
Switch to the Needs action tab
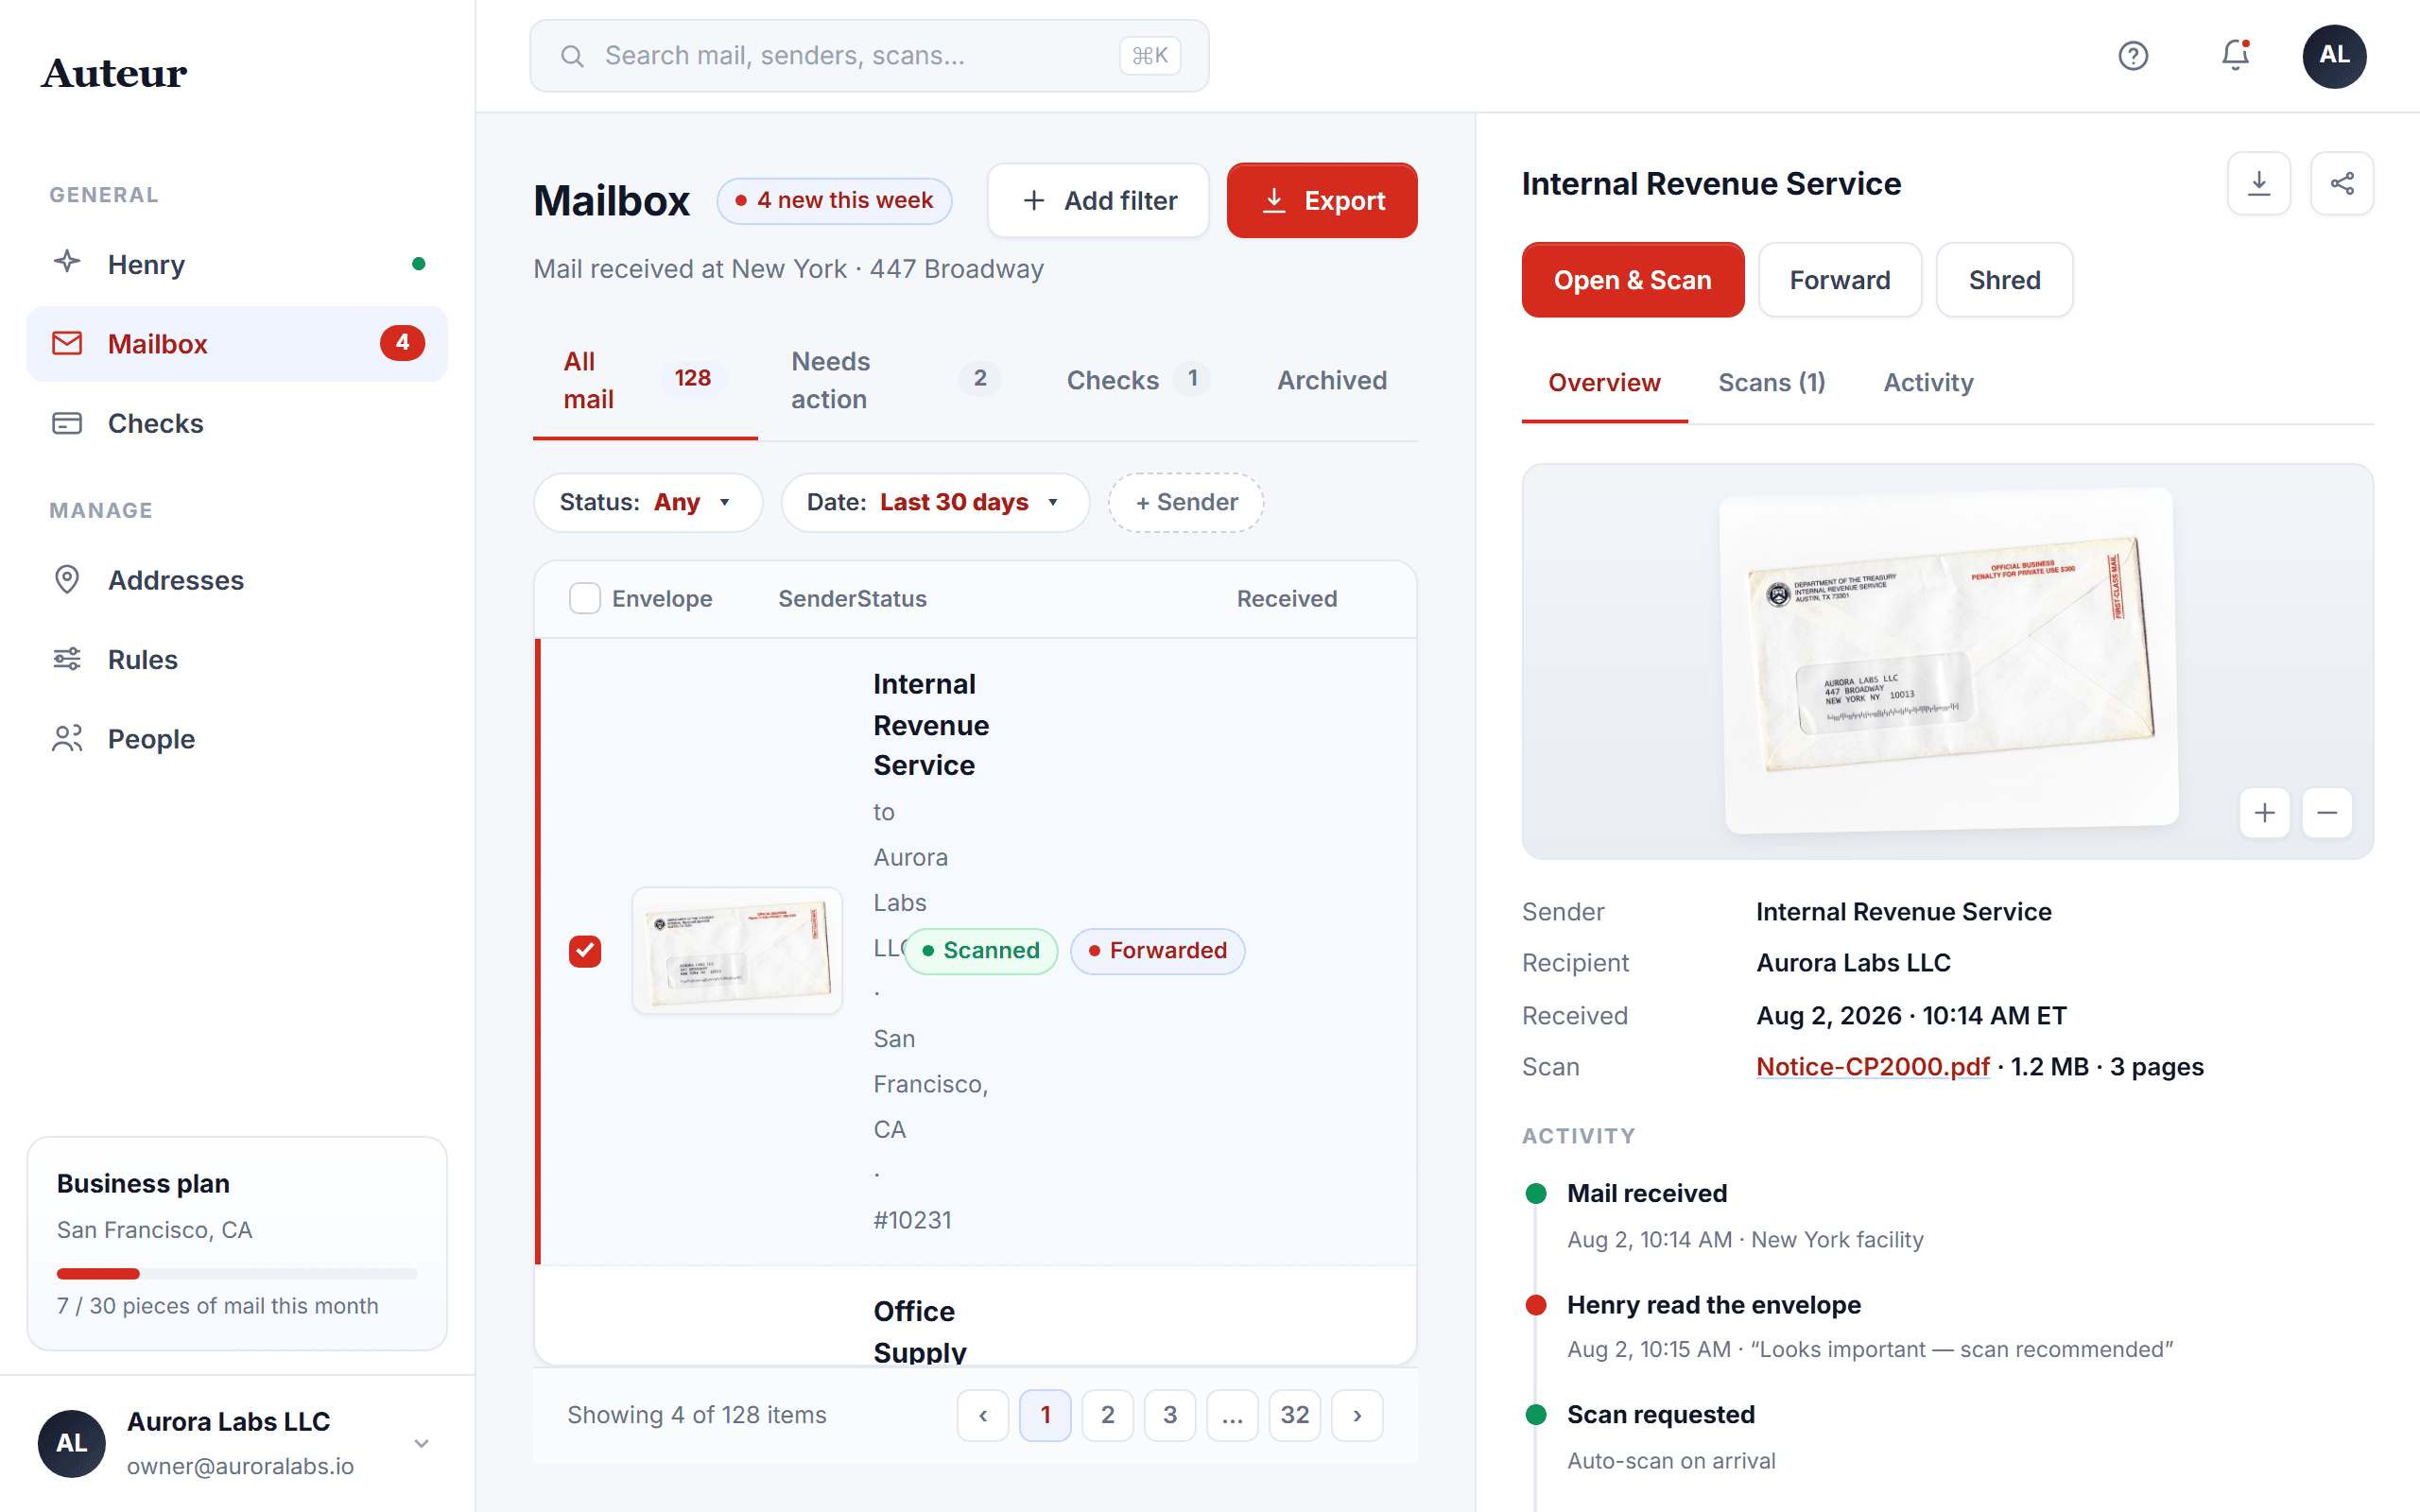(897, 380)
